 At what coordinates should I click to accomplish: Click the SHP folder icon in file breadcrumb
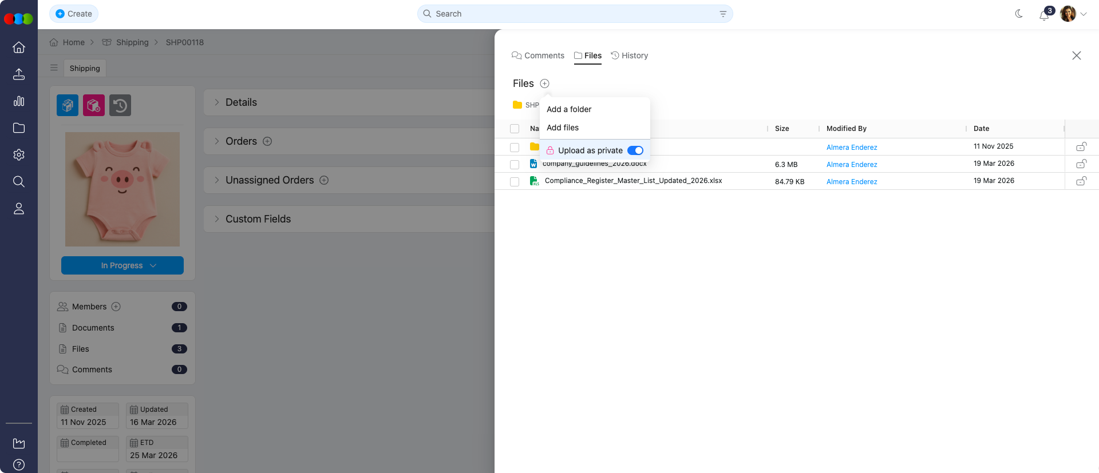tap(517, 105)
